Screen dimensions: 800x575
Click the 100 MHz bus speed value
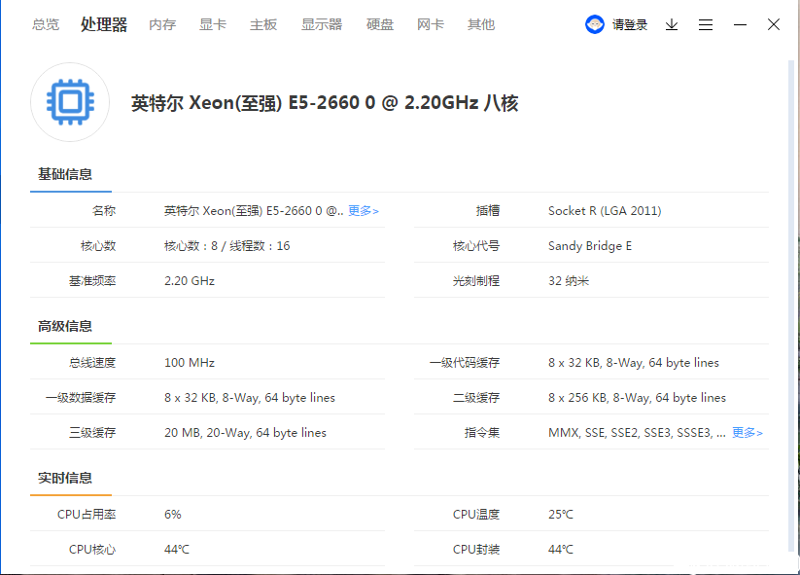click(190, 363)
